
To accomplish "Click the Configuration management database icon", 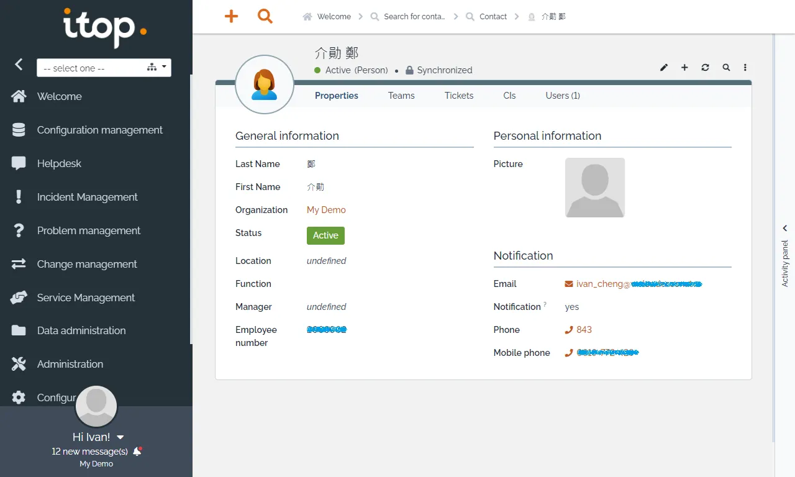I will click(19, 130).
